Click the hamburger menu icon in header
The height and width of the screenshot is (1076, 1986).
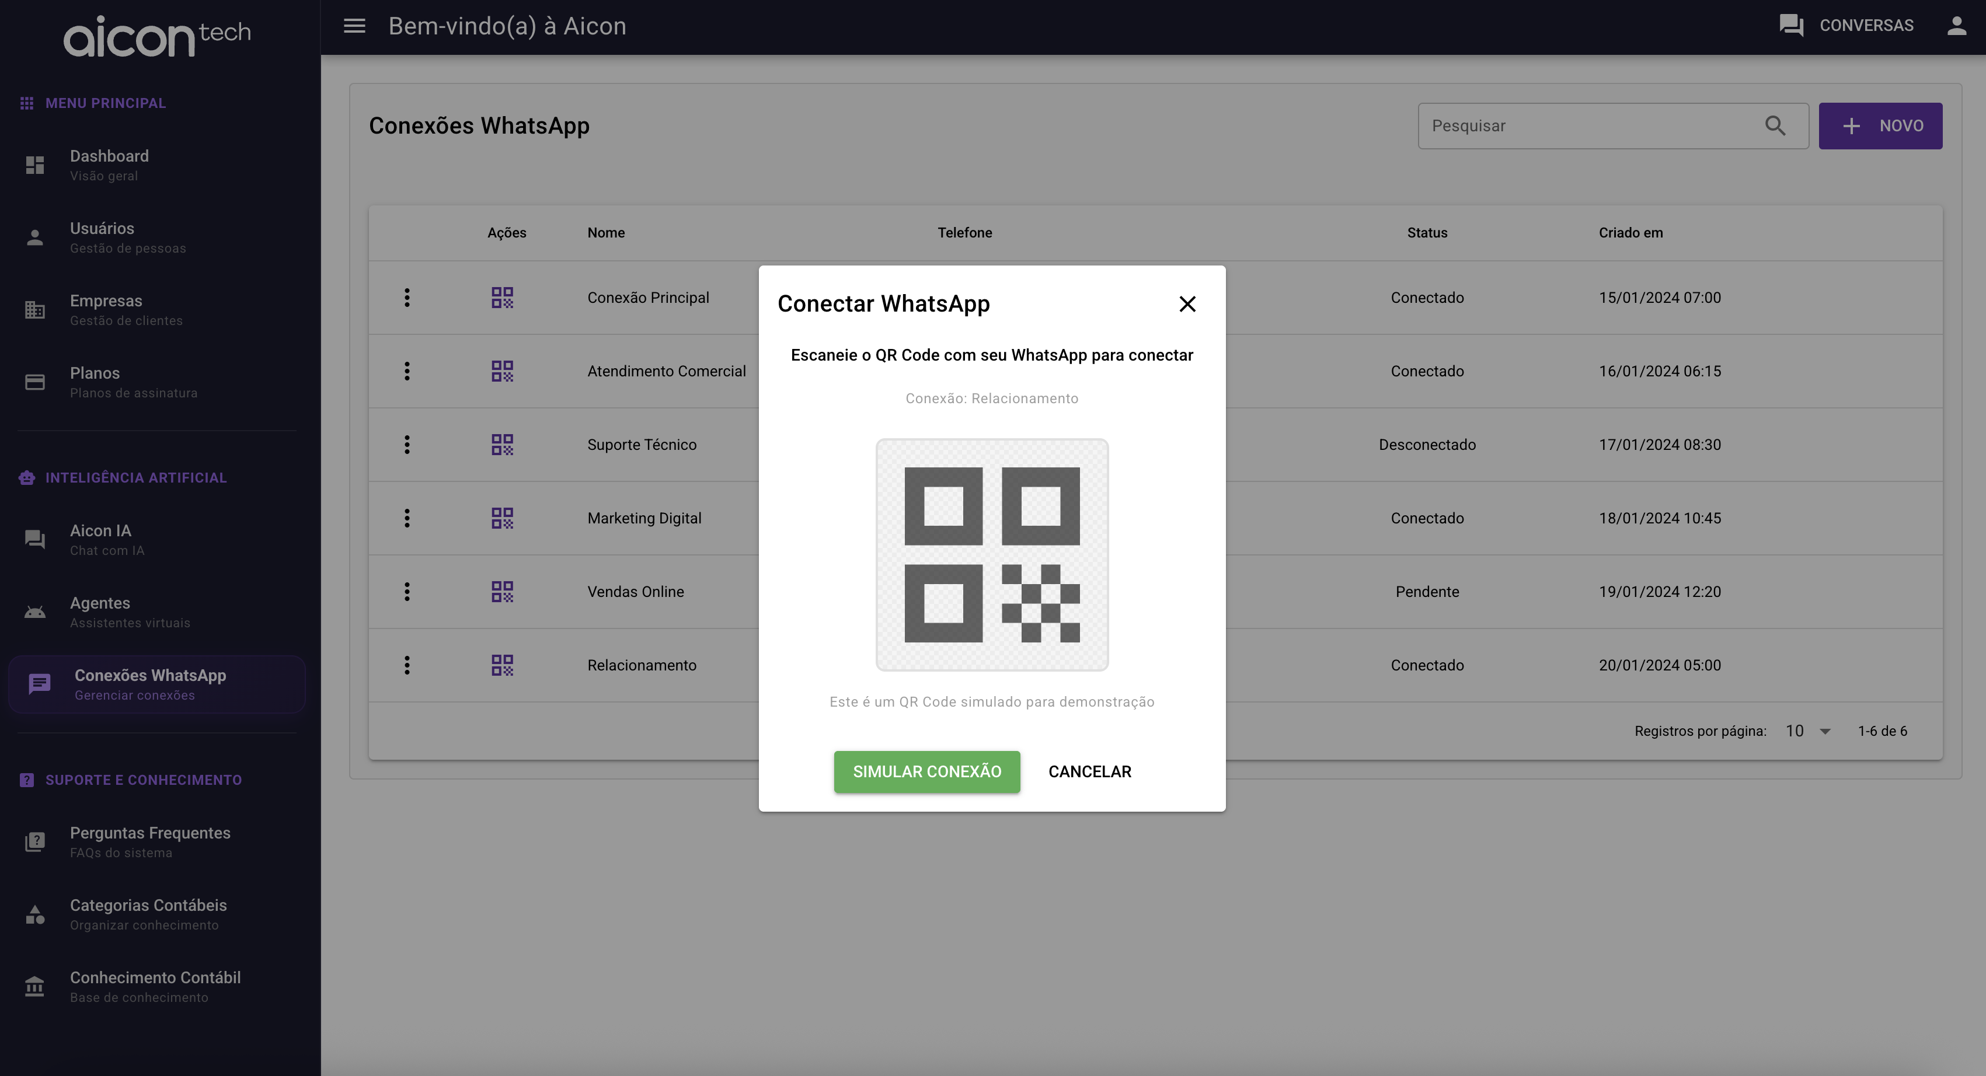pyautogui.click(x=354, y=26)
